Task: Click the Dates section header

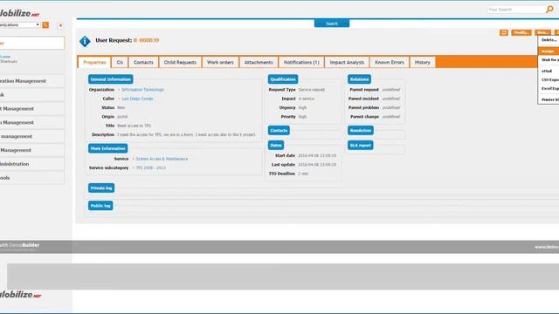Action: (276, 146)
